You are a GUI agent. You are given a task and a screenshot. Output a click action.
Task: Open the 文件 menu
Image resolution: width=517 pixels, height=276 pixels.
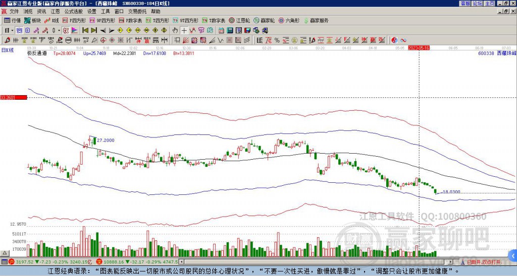coord(14,12)
